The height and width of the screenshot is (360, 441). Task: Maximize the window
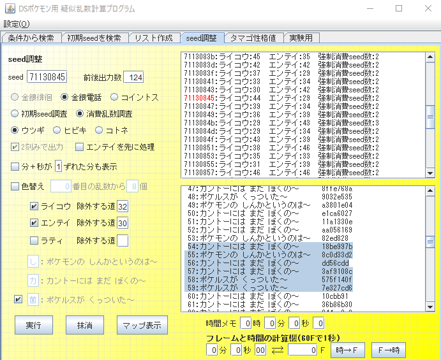tap(398, 8)
